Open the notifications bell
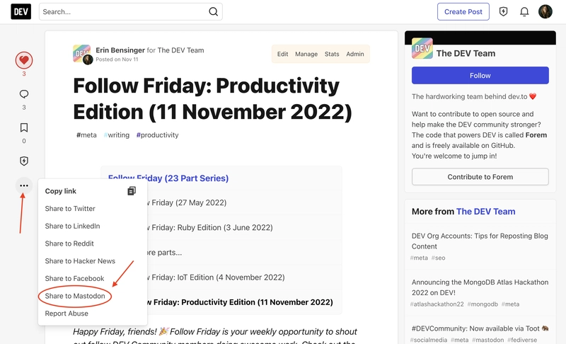566x344 pixels. (x=524, y=11)
